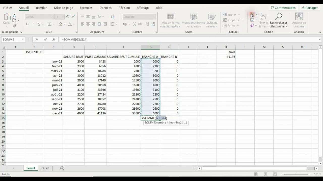Apply font color with the A icon
323x181 pixels.
click(x=70, y=24)
